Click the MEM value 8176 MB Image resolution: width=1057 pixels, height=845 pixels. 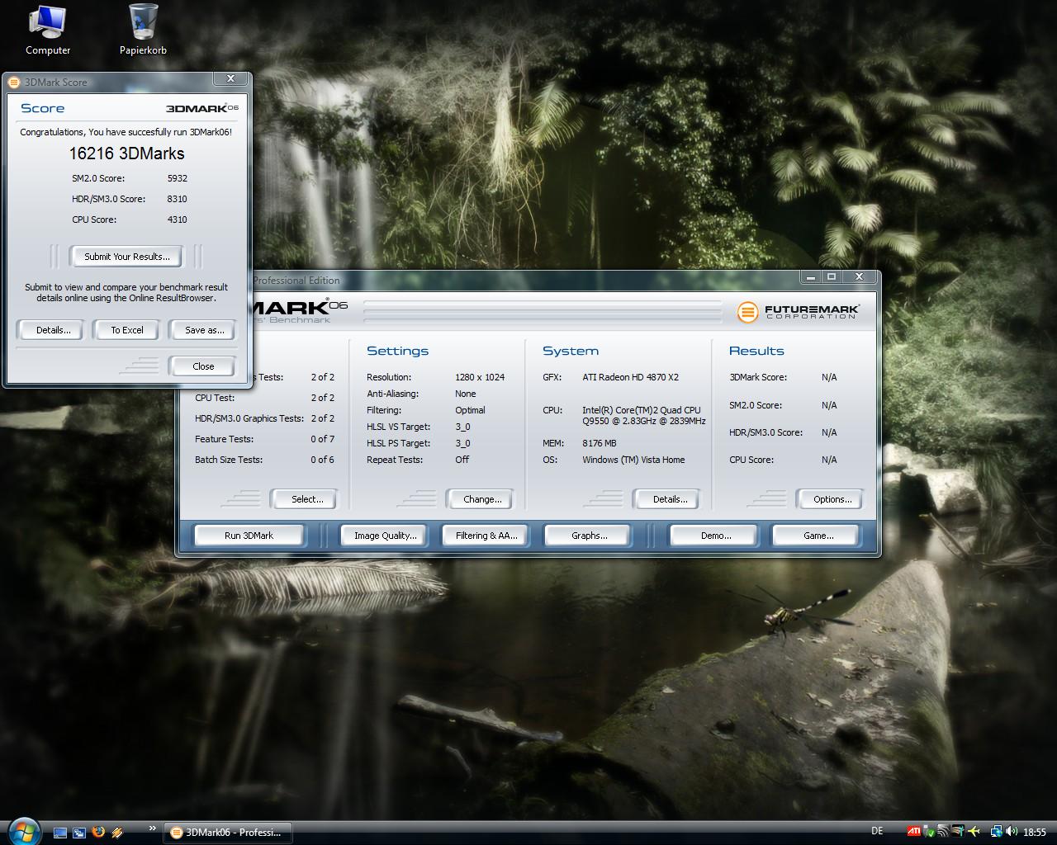(x=599, y=443)
